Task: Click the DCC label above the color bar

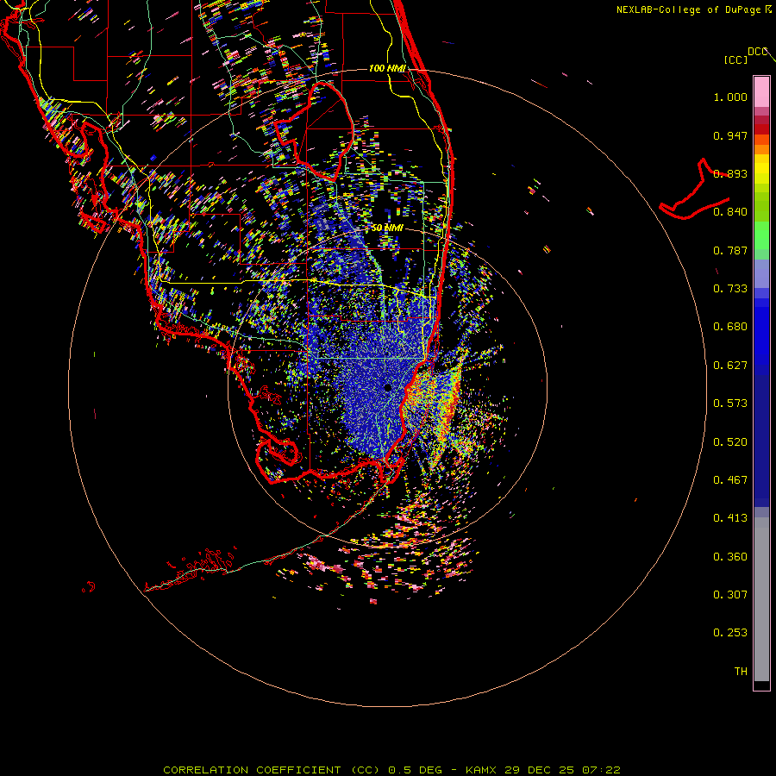Action: tap(757, 52)
